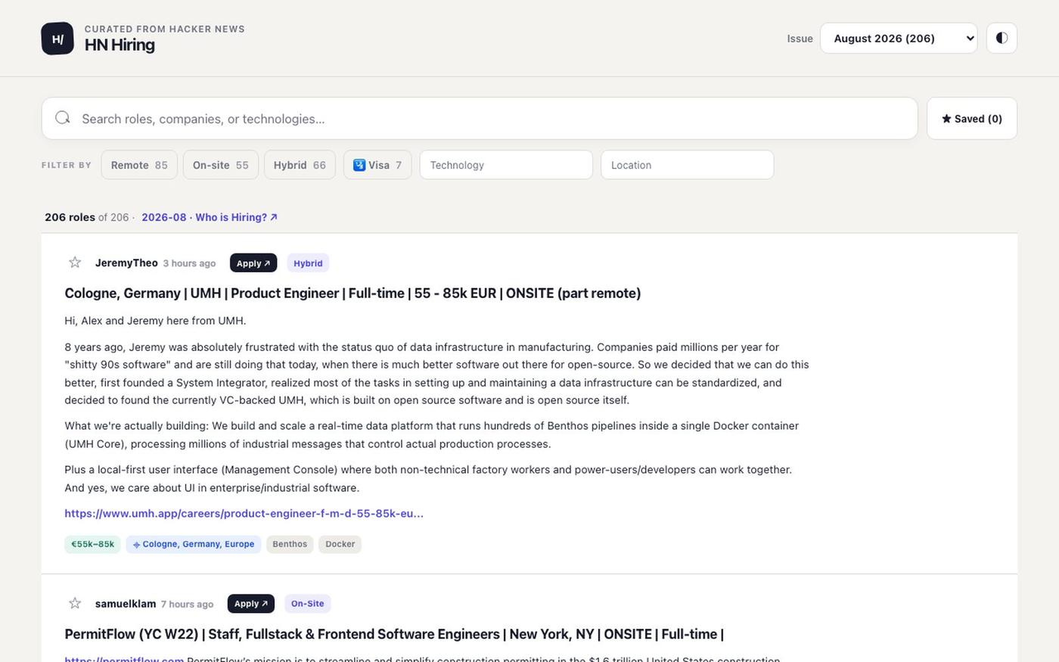The width and height of the screenshot is (1059, 662).
Task: Toggle the Visa sponsorship filter
Action: pos(377,165)
